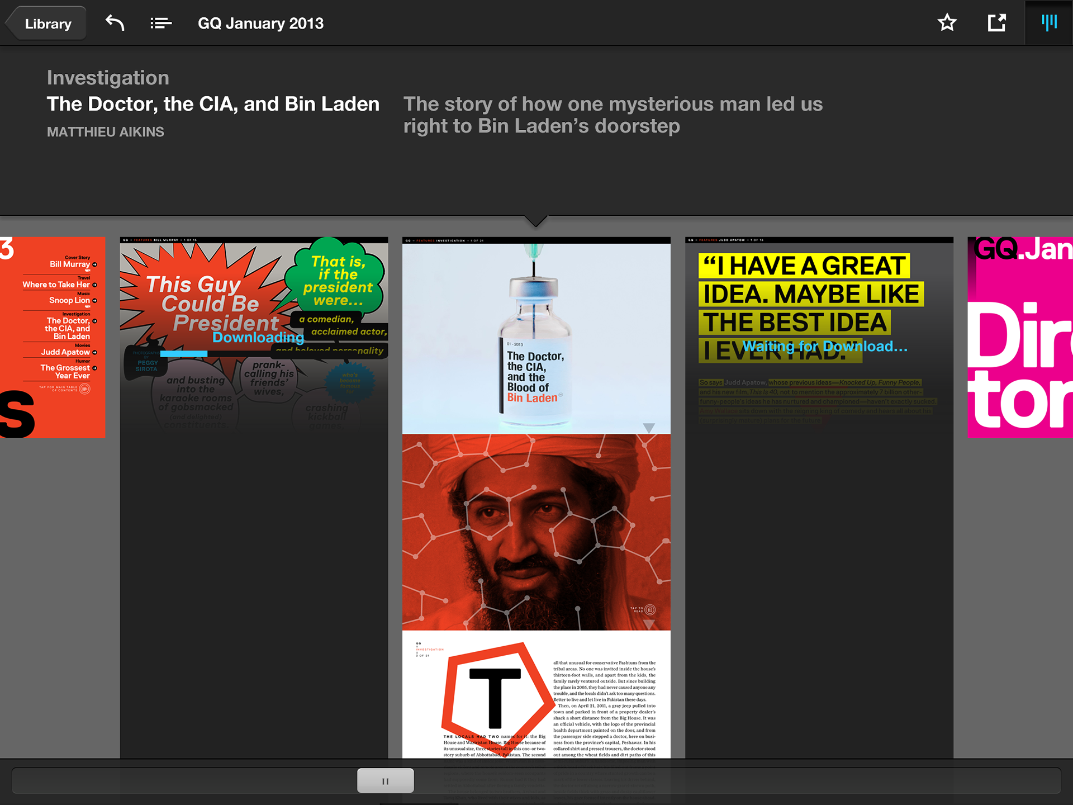This screenshot has height=805, width=1073.
Task: Click the author name MATTHIEU AIKINS
Action: point(106,132)
